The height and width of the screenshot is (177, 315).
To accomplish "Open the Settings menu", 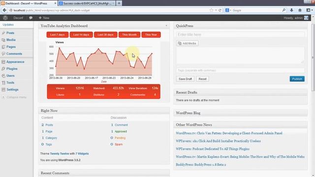I will pos(12,89).
